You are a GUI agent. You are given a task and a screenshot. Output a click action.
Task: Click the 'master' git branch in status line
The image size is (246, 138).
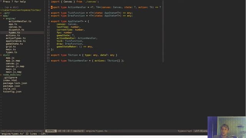tap(78, 131)
